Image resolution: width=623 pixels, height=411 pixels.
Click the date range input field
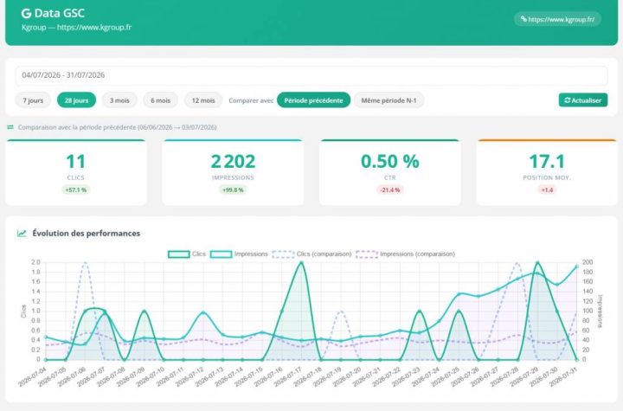[x=311, y=75]
